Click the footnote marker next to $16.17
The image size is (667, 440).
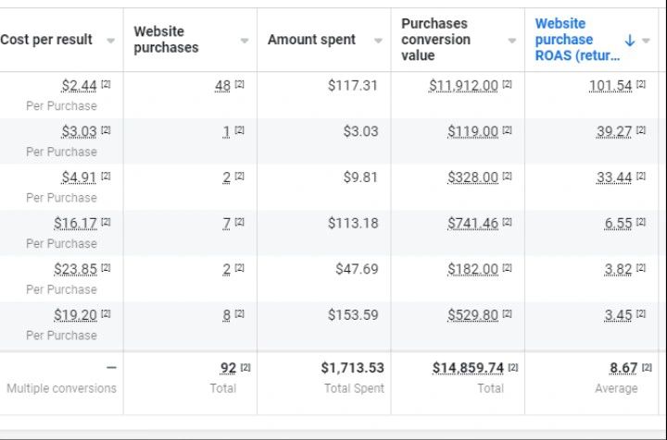106,223
